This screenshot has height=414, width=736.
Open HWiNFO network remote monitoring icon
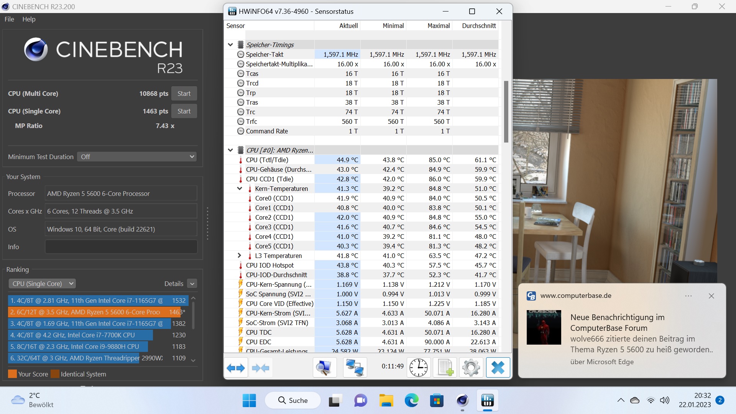point(355,368)
